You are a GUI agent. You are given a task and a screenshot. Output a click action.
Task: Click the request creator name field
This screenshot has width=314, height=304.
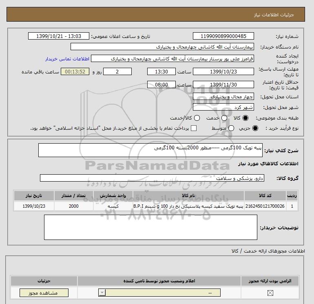coord(172,58)
